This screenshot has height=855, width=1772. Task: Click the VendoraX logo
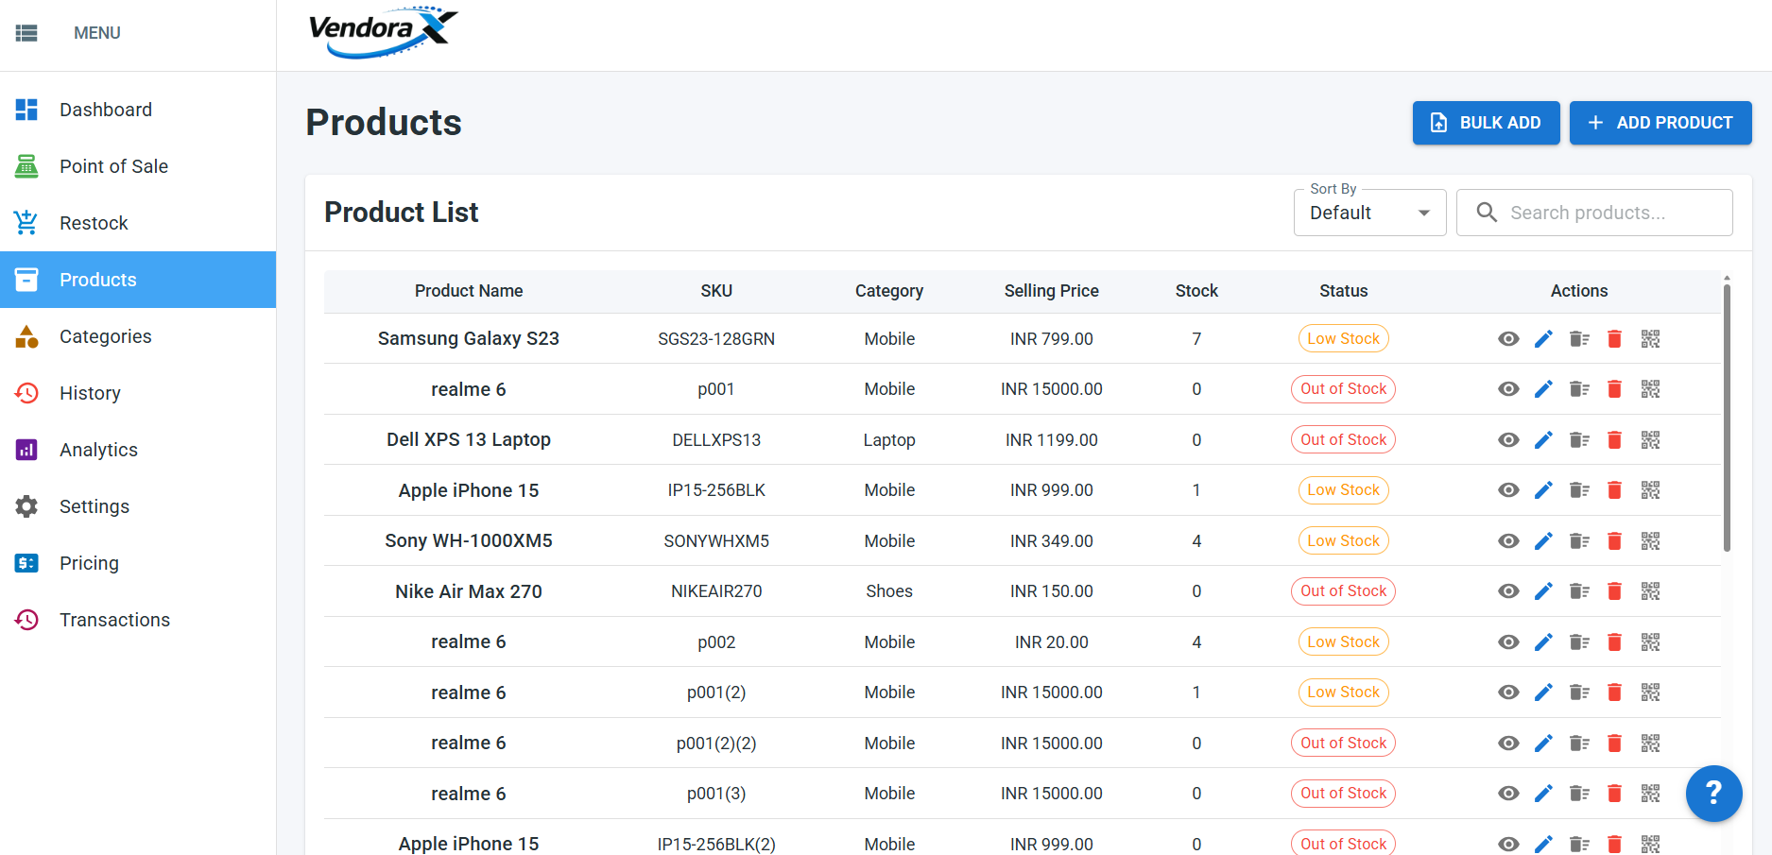pos(383,33)
